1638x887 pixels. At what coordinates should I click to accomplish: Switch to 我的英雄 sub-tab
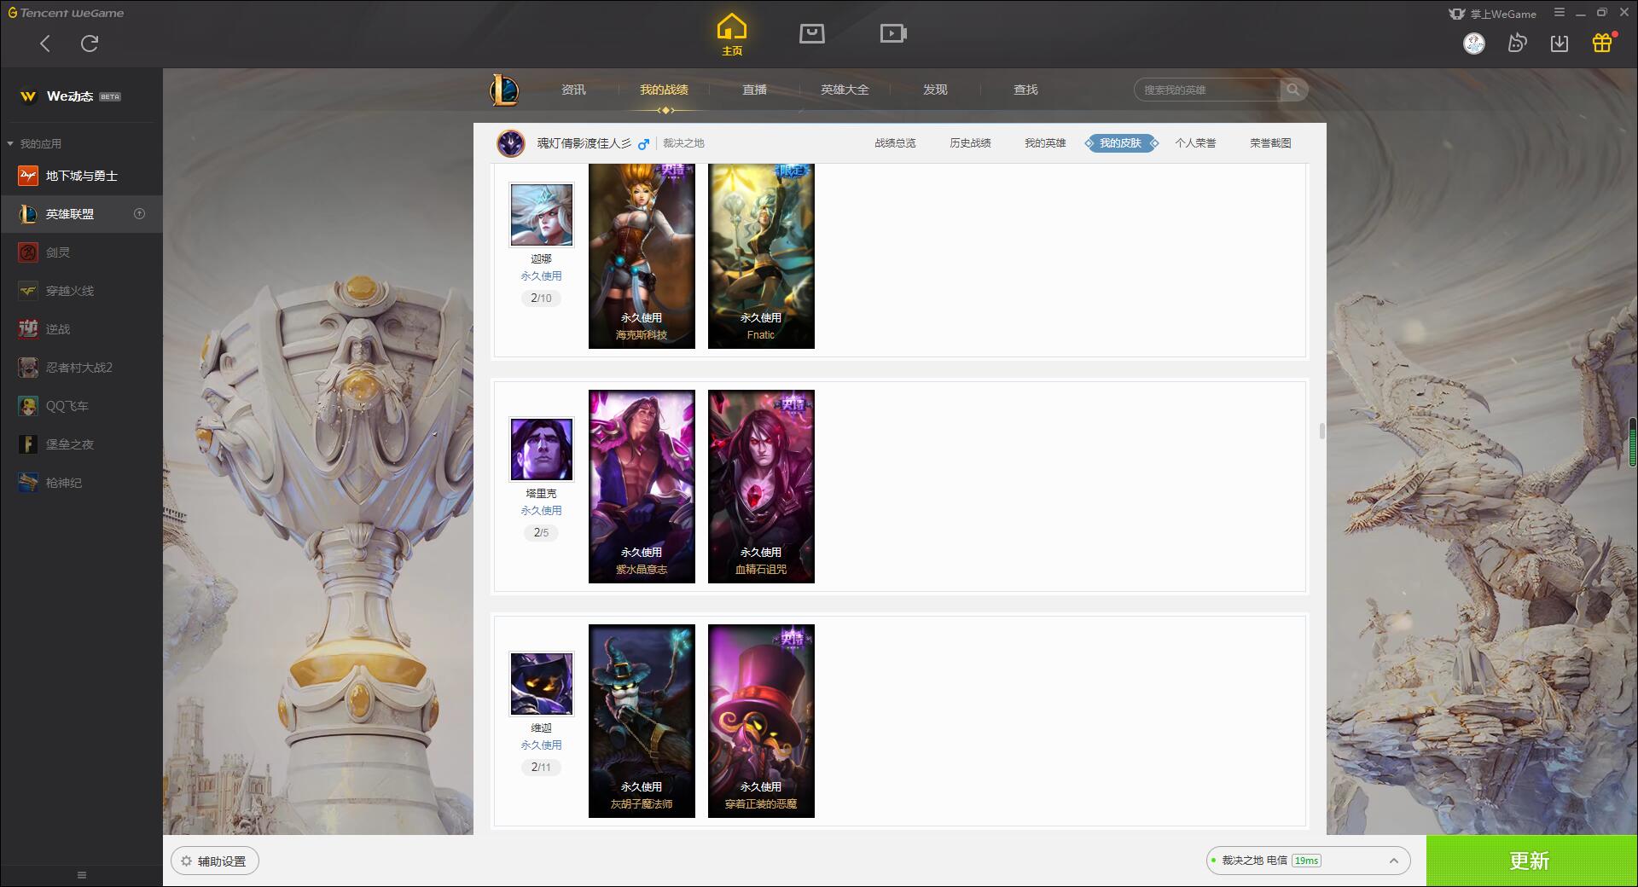(1045, 143)
